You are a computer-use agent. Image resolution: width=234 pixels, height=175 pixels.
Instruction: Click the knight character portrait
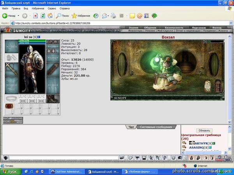point(32,69)
